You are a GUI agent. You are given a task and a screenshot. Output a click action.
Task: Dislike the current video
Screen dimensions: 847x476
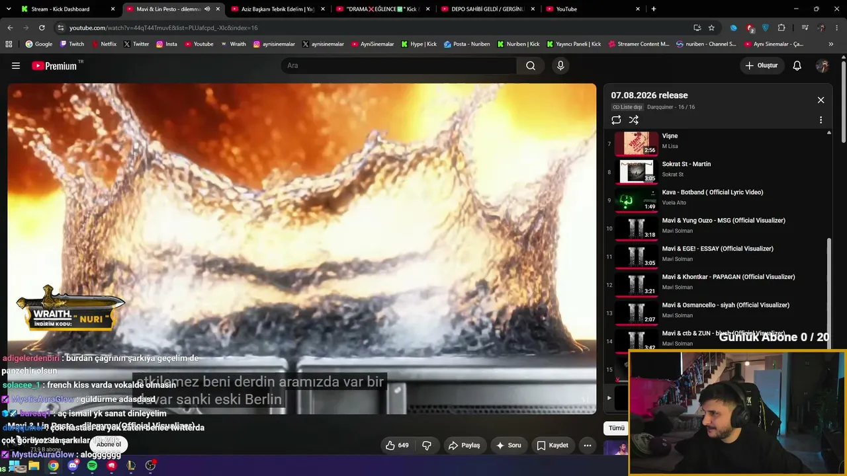click(427, 446)
